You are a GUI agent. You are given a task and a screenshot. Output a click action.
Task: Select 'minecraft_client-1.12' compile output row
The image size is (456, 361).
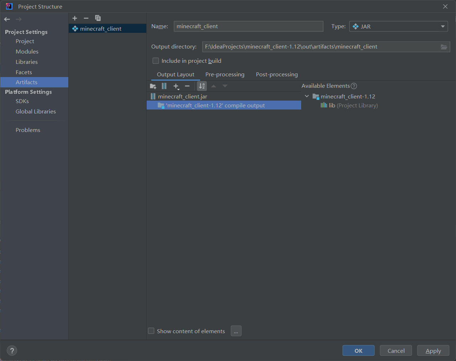224,105
